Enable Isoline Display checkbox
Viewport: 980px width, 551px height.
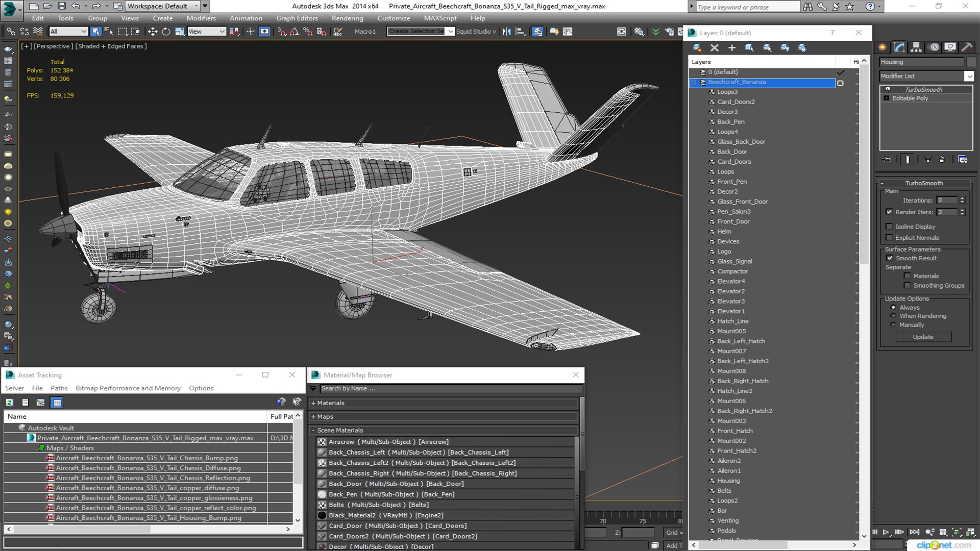tap(889, 227)
